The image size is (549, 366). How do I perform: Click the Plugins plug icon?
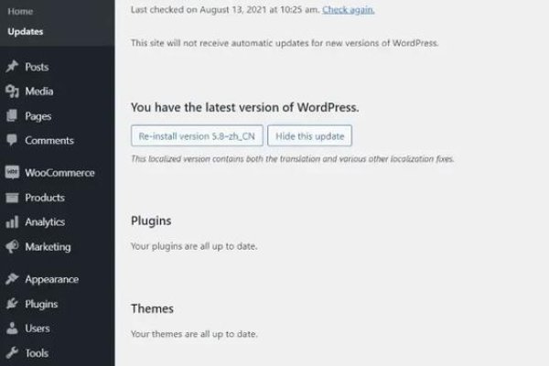[x=12, y=304]
